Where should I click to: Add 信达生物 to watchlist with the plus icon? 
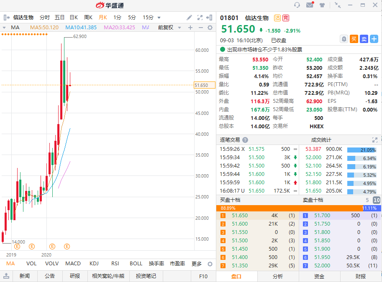click(x=373, y=39)
